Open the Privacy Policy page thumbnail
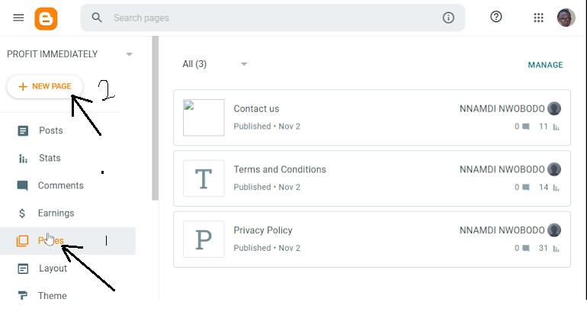 (204, 239)
